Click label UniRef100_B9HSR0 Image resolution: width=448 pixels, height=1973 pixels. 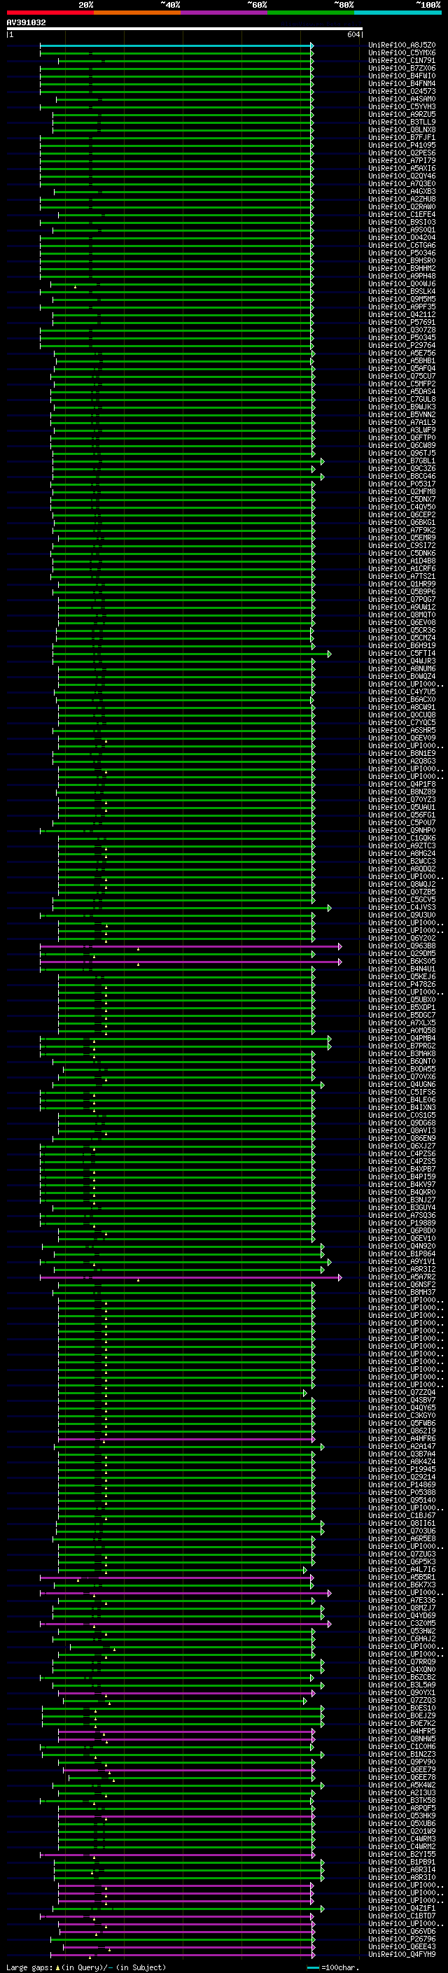tap(402, 260)
